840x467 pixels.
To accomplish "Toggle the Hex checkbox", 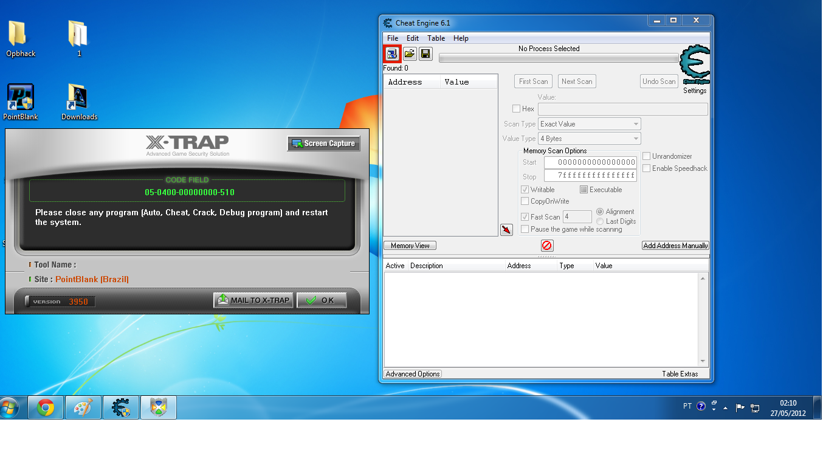I will click(x=516, y=109).
